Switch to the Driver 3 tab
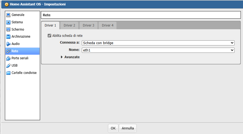This screenshot has height=134, width=243. coord(89,25)
